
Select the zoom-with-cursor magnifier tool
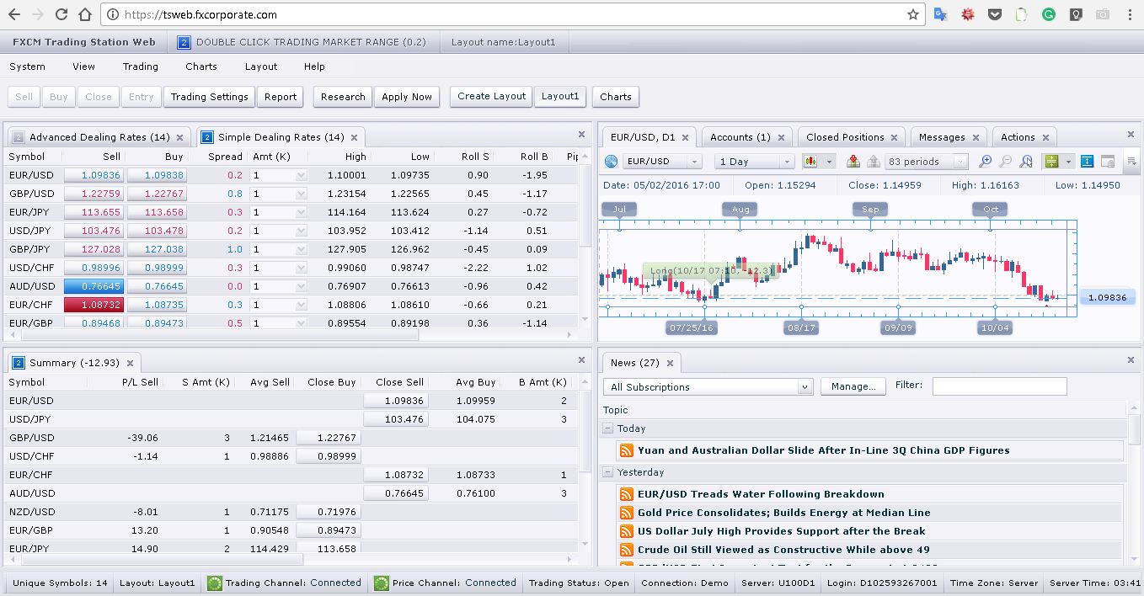[1025, 162]
